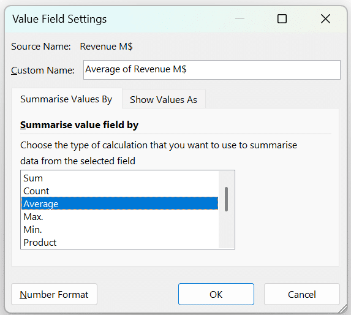This screenshot has width=351, height=315.
Task: Choose Count as the summary function
Action: [119, 191]
